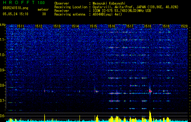The width and height of the screenshot is (191, 122).
Task: Click the 1517 time marker
Action: pyautogui.click(x=130, y=26)
